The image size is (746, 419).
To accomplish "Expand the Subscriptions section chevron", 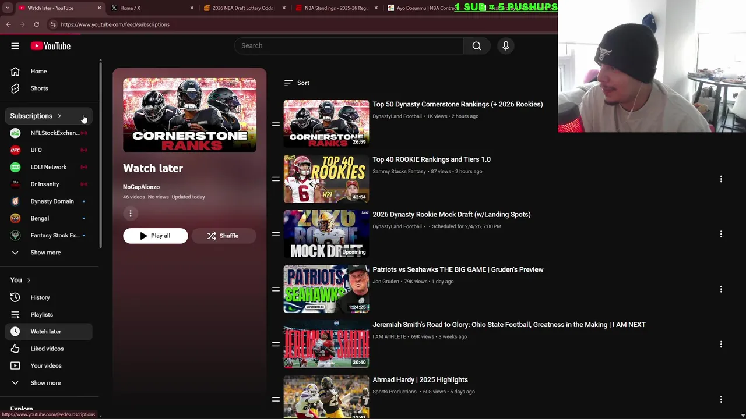I will click(59, 116).
